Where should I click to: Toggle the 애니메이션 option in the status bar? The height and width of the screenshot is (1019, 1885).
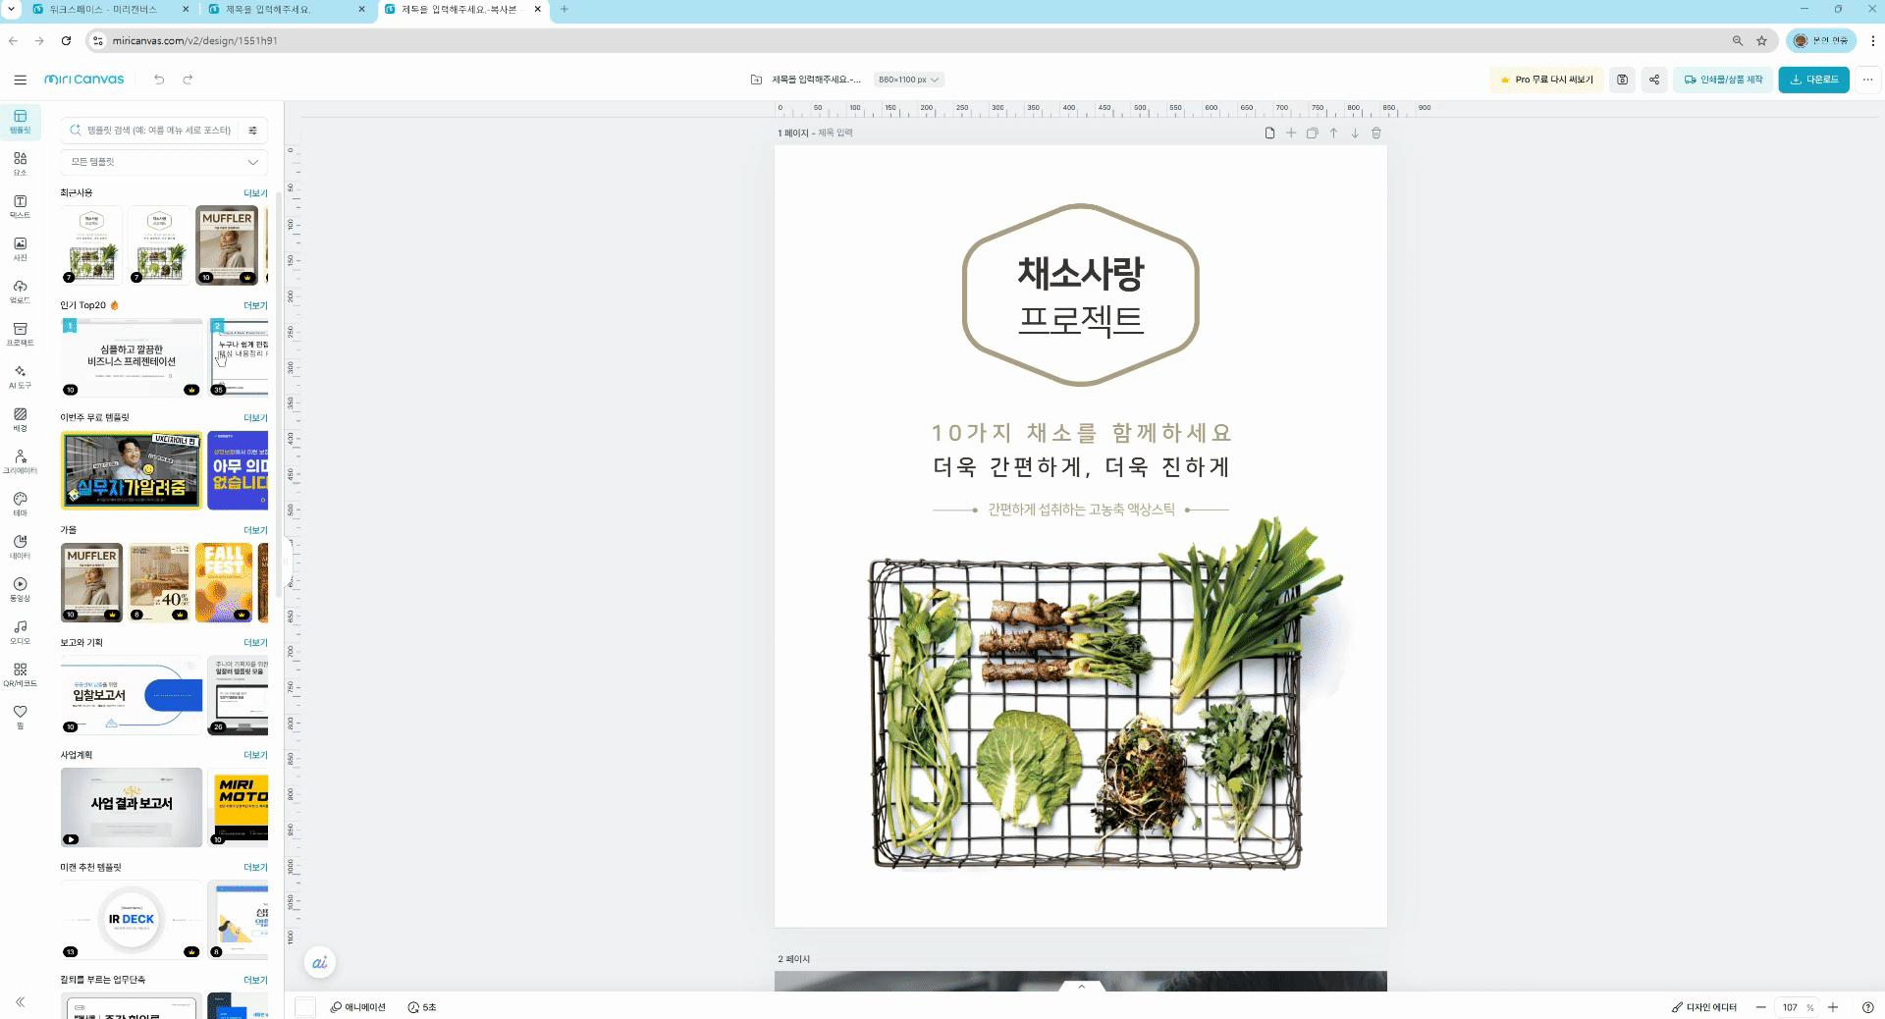point(358,1006)
